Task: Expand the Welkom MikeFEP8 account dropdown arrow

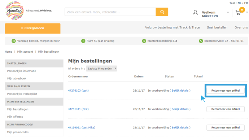Action: coord(228,13)
